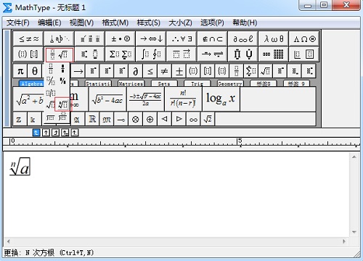Insert the √2 expression from the bottom row
This screenshot has width=363, height=261.
point(208,119)
